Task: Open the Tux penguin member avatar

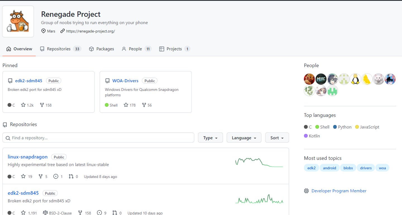Action: click(x=356, y=79)
